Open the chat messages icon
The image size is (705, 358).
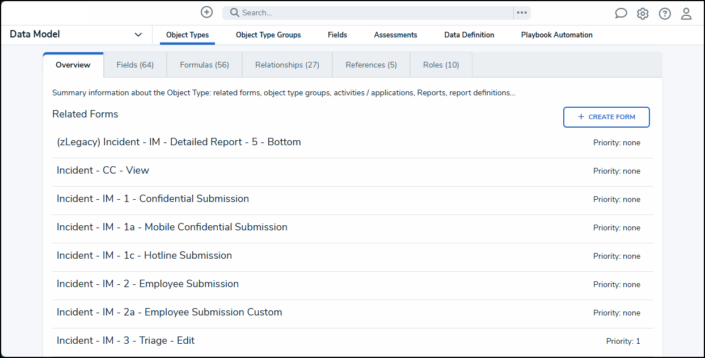(x=621, y=13)
